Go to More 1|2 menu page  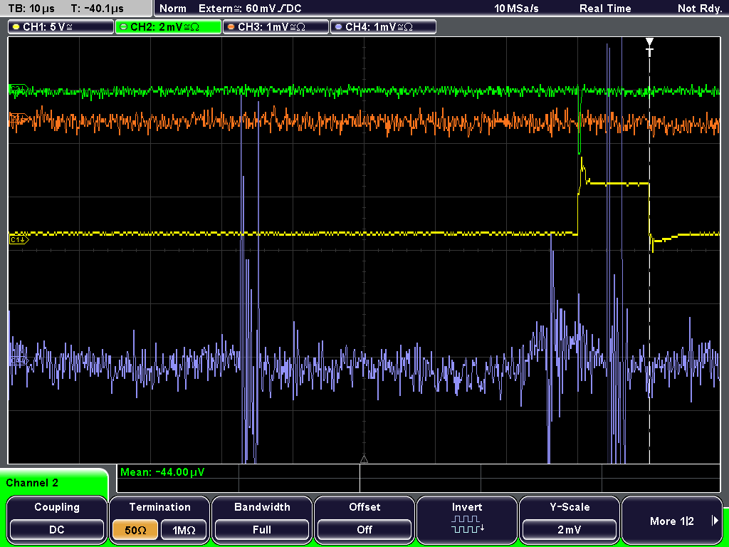click(x=672, y=521)
